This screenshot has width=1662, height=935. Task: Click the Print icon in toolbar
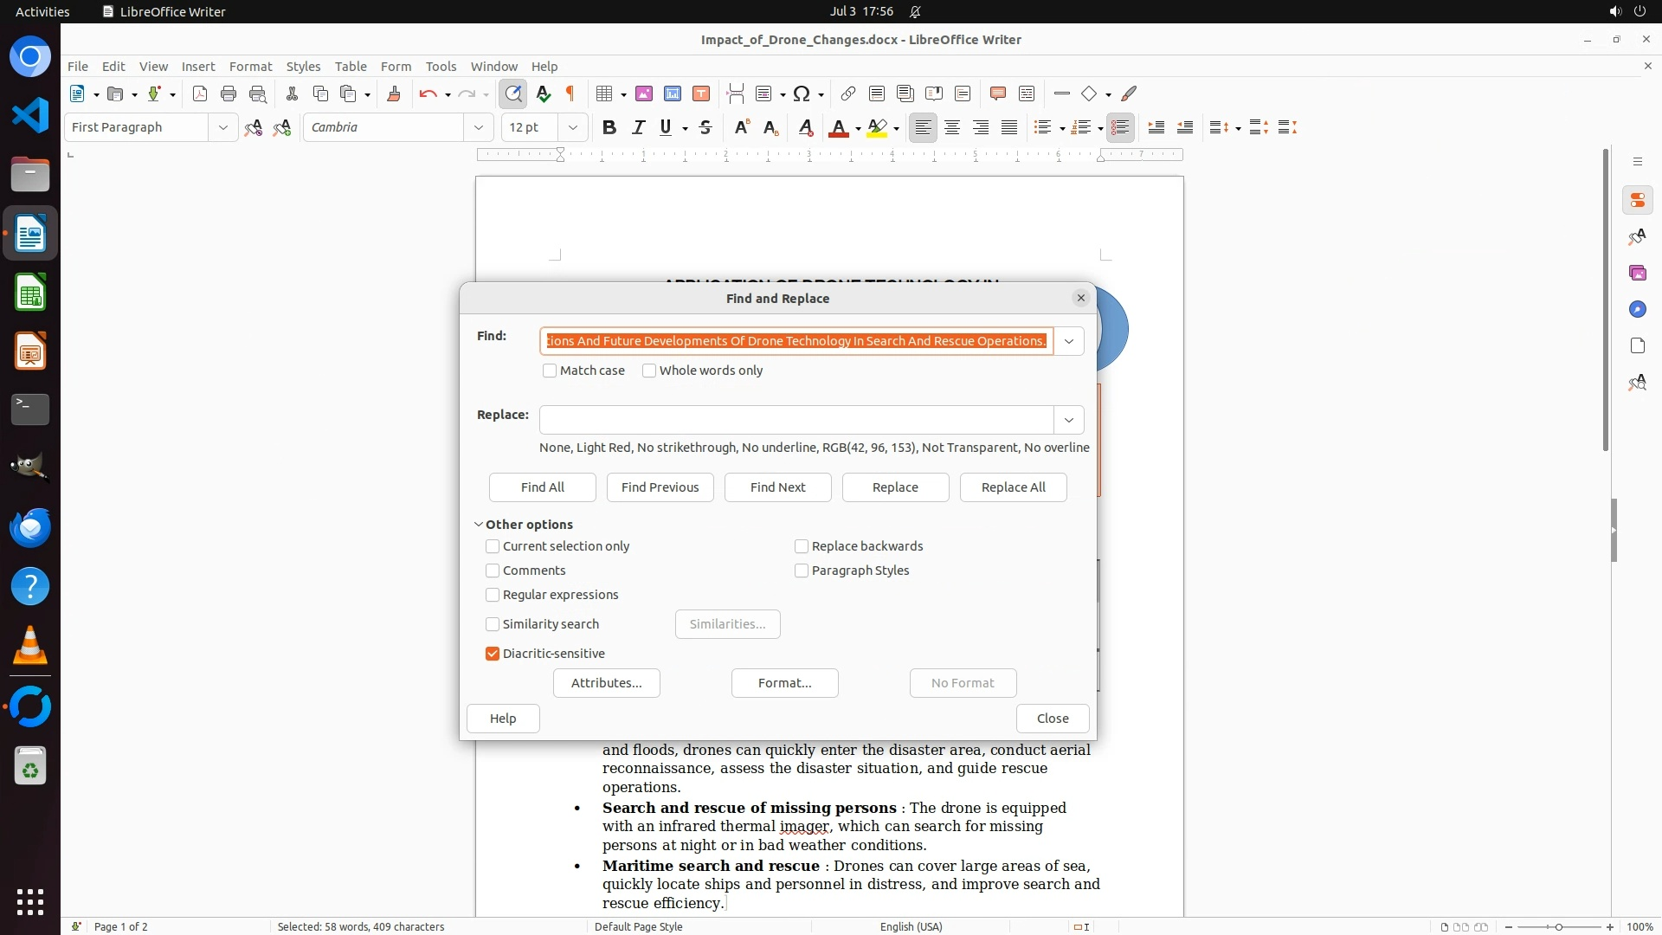pyautogui.click(x=229, y=93)
